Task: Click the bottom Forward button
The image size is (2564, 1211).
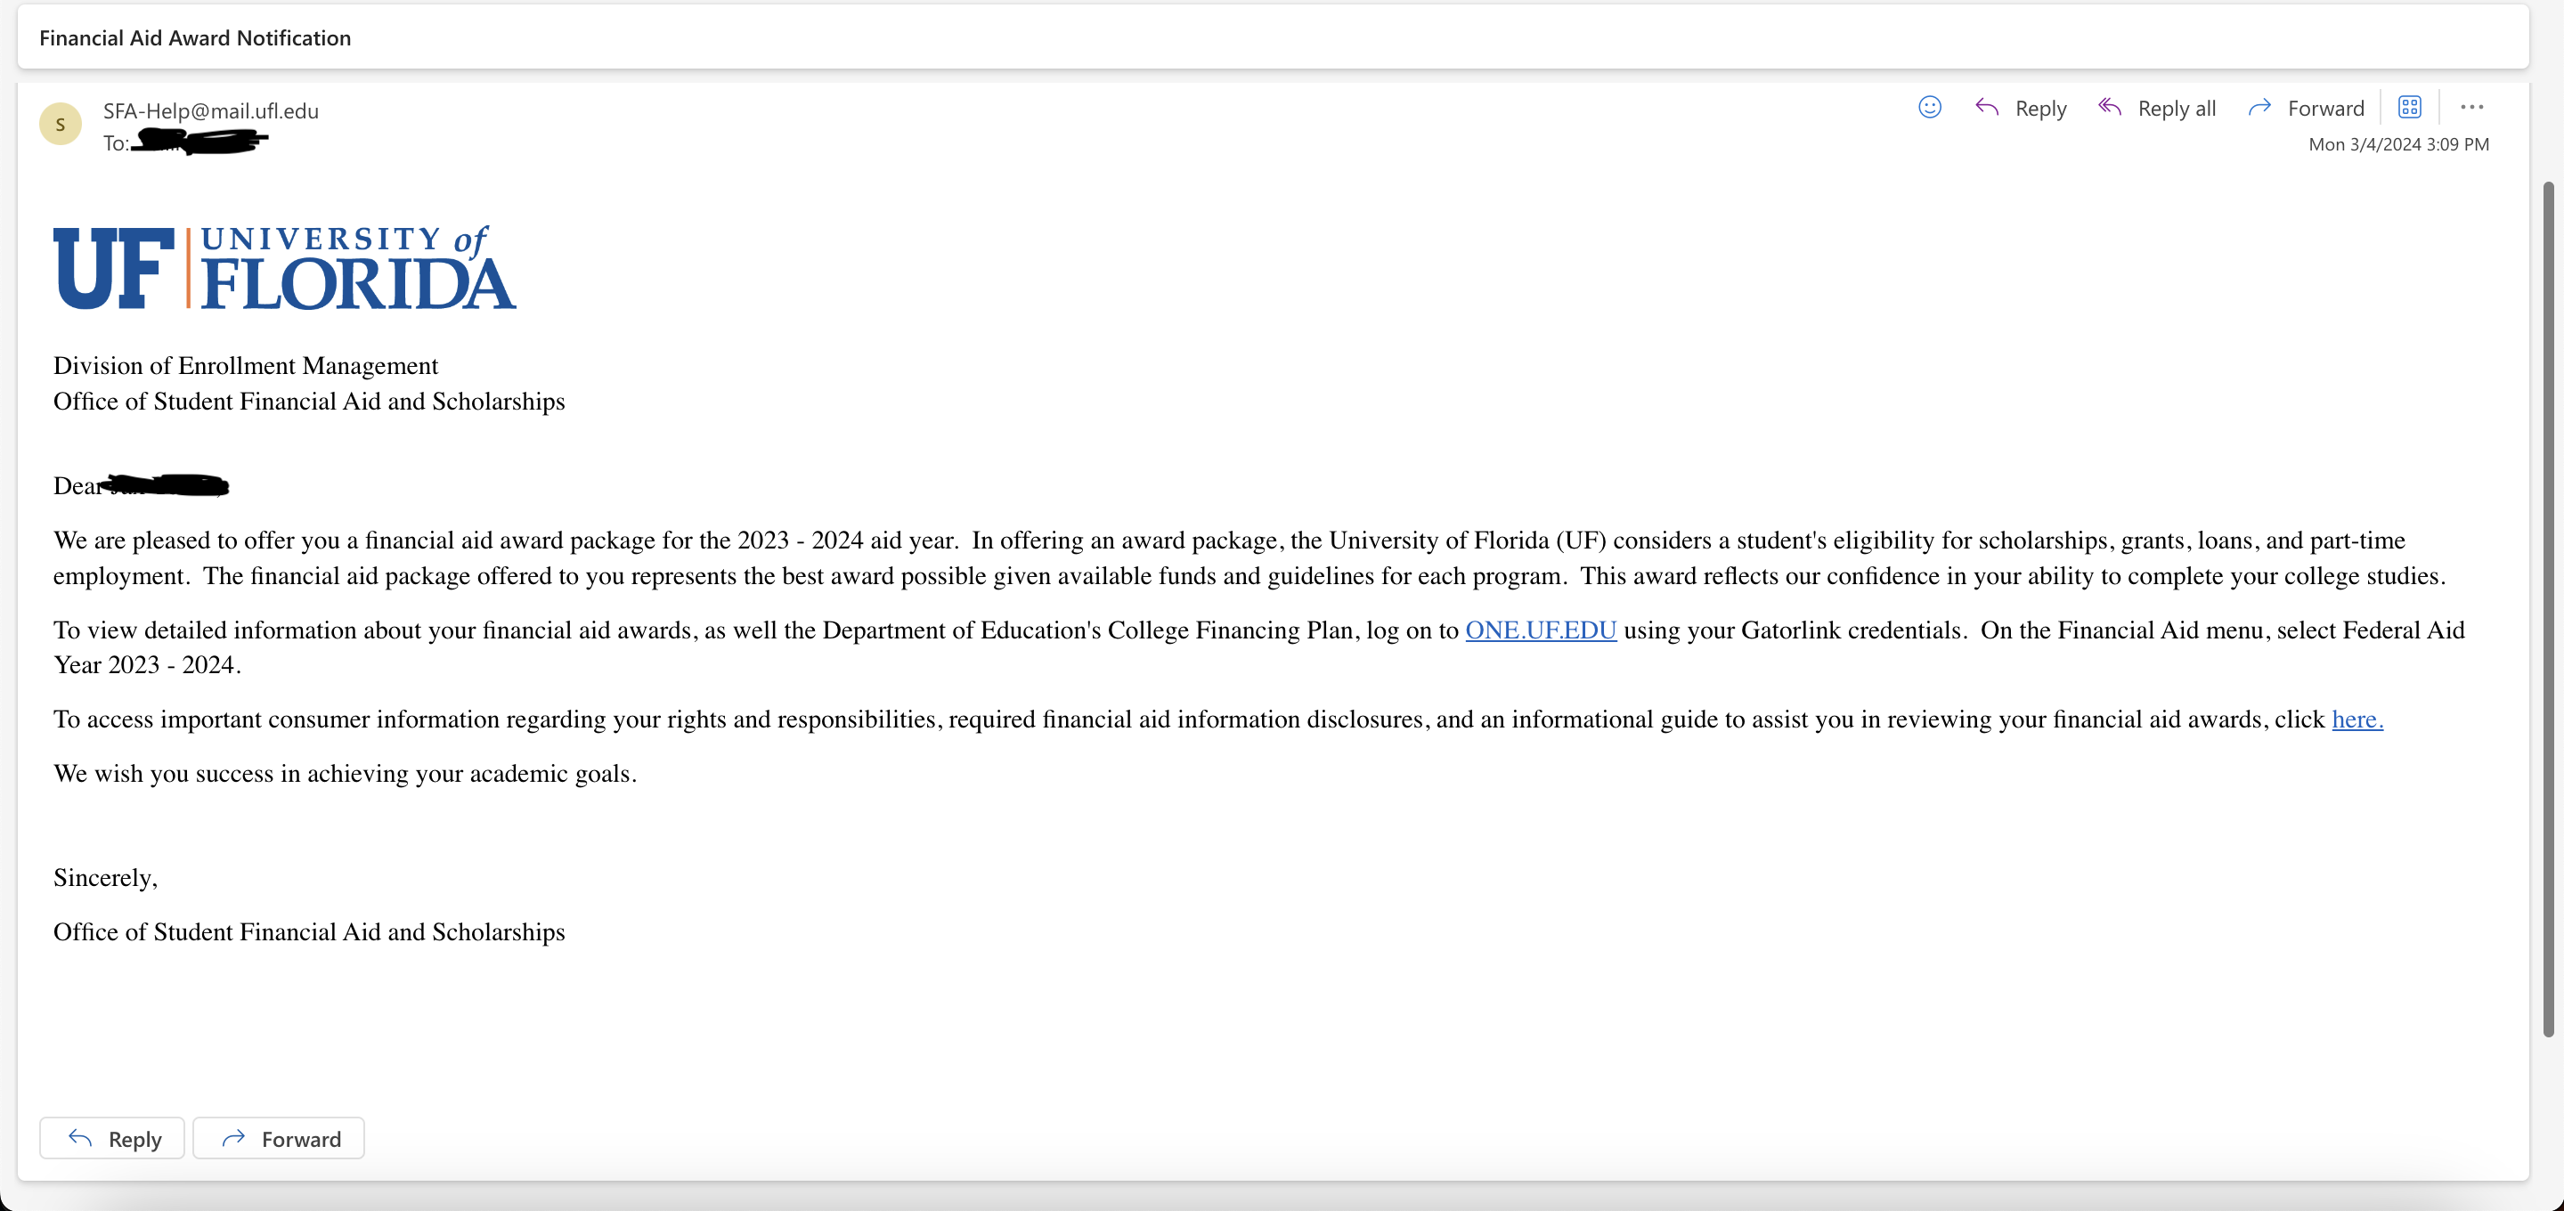Action: pyautogui.click(x=279, y=1138)
